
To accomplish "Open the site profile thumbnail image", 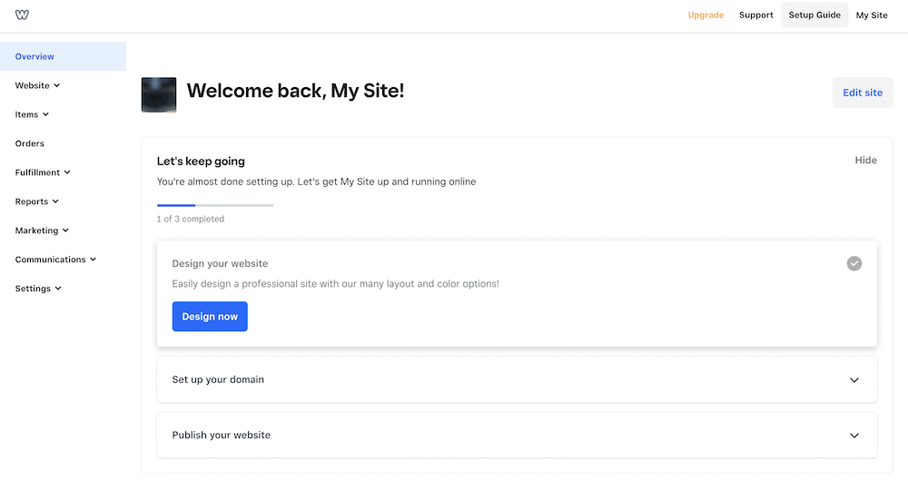I will [159, 95].
